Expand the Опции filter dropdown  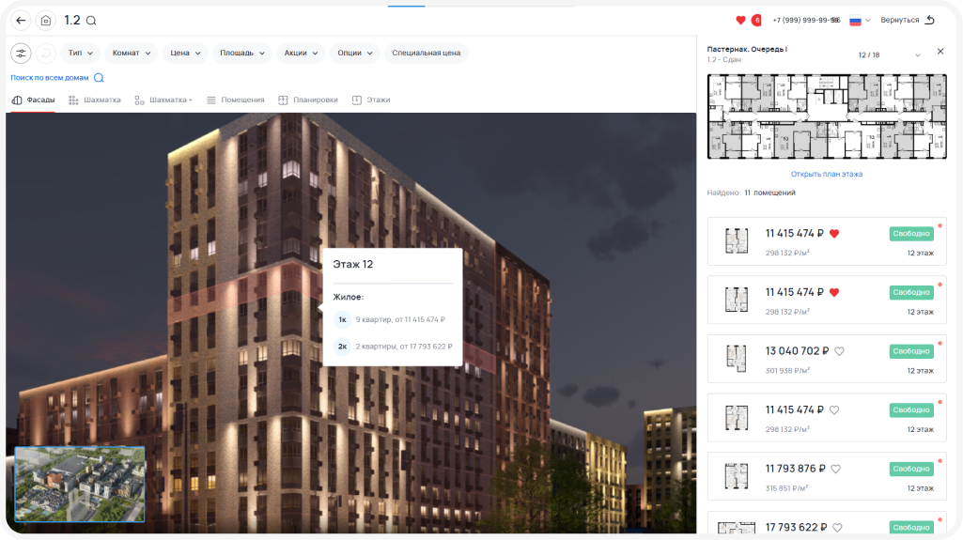tap(355, 54)
